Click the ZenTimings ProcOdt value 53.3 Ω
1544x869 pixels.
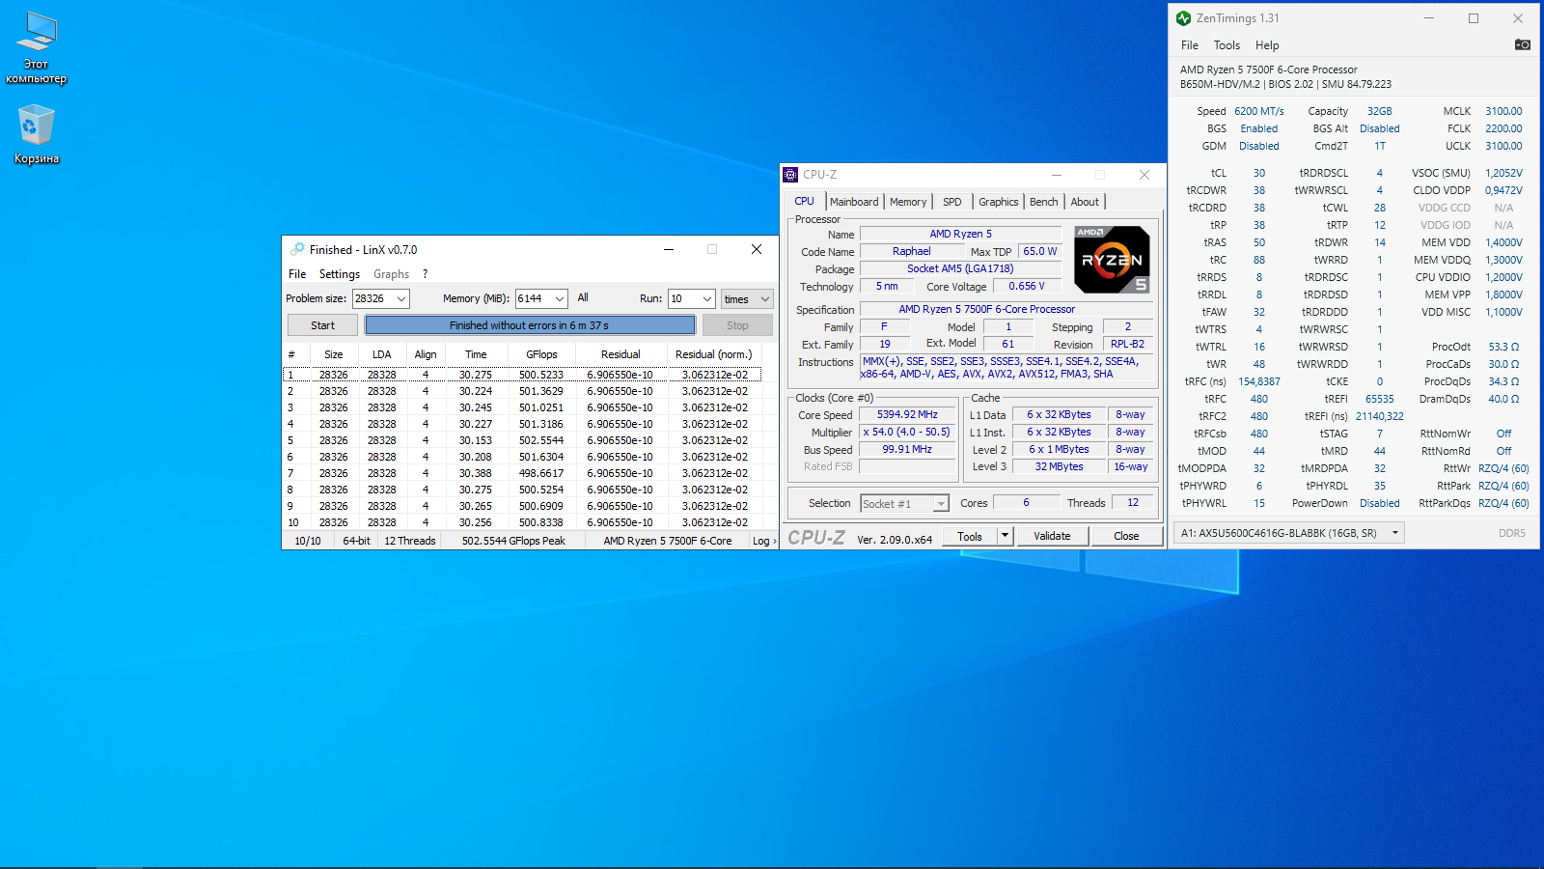click(x=1503, y=347)
